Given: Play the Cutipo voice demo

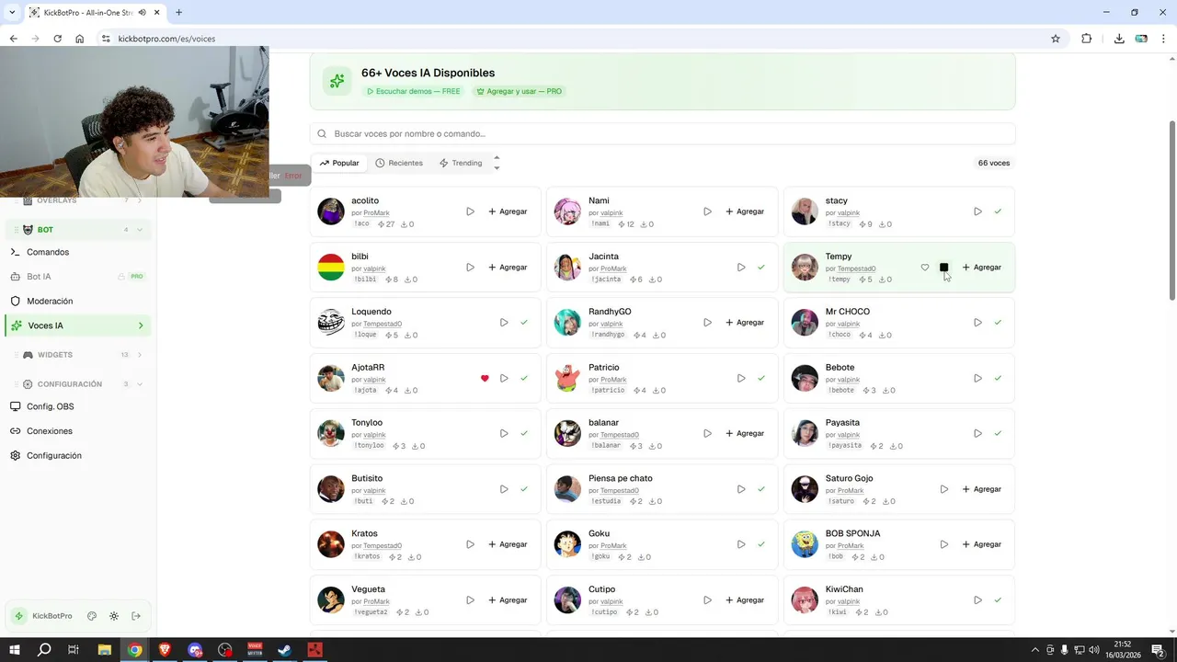Looking at the screenshot, I should click(x=707, y=600).
